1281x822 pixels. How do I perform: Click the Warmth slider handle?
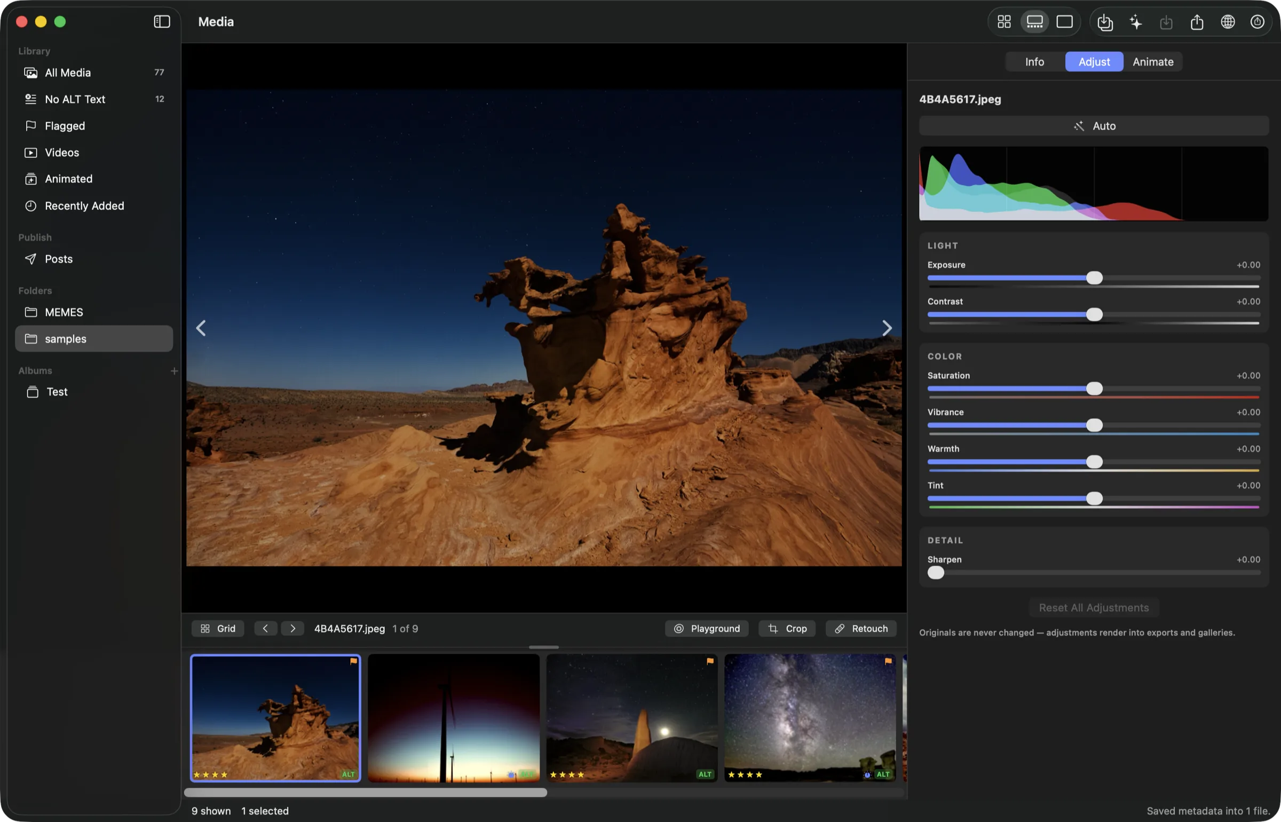[x=1094, y=462]
